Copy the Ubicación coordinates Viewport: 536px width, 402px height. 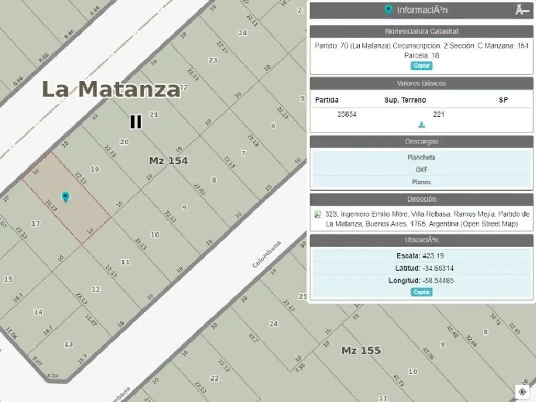pyautogui.click(x=421, y=292)
